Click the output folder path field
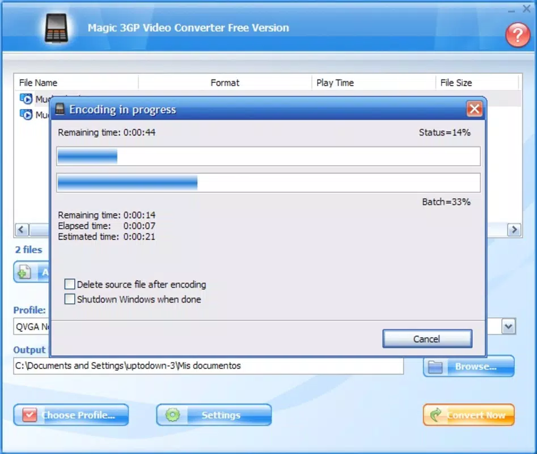This screenshot has height=454, width=537. pyautogui.click(x=208, y=365)
